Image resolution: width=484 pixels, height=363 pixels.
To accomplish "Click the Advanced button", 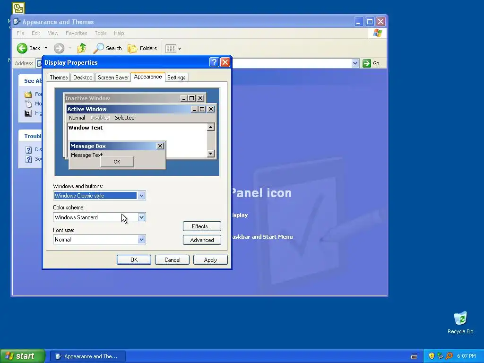I will pos(202,240).
